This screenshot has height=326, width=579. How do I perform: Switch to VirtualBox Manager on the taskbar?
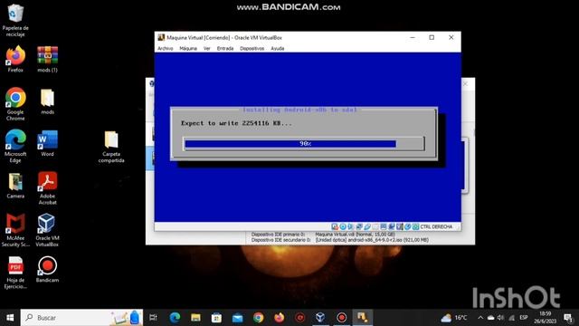click(320, 318)
